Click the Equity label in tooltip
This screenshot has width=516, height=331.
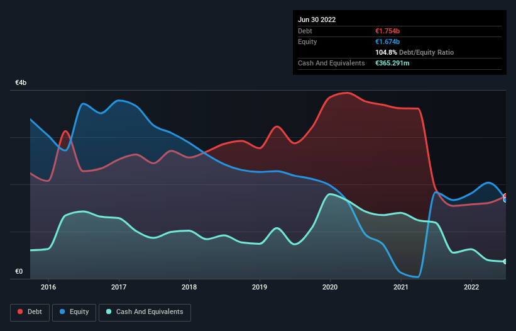pyautogui.click(x=307, y=42)
